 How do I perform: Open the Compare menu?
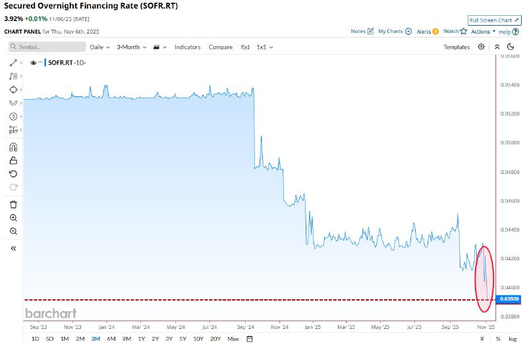[x=221, y=47]
